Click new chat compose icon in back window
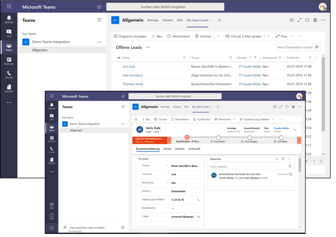This screenshot has width=336, height=237. click(99, 7)
